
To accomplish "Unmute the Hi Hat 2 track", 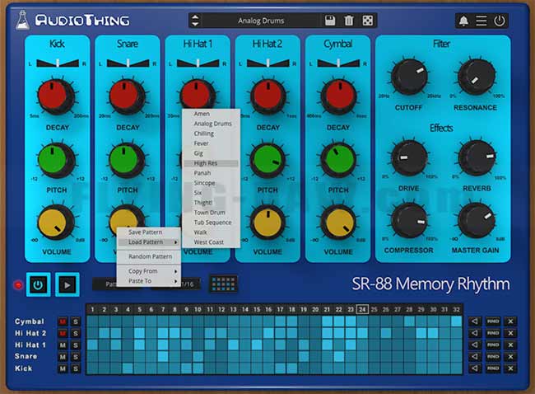I will click(63, 333).
